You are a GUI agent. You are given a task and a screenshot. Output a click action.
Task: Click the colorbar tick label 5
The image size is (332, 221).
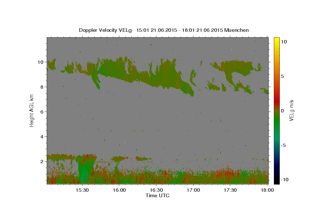[x=282, y=76]
